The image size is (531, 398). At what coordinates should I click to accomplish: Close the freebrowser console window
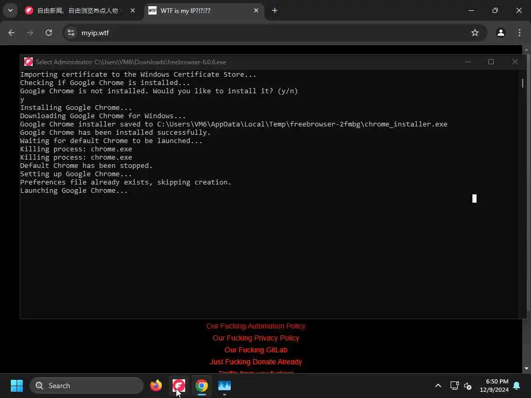(x=515, y=62)
